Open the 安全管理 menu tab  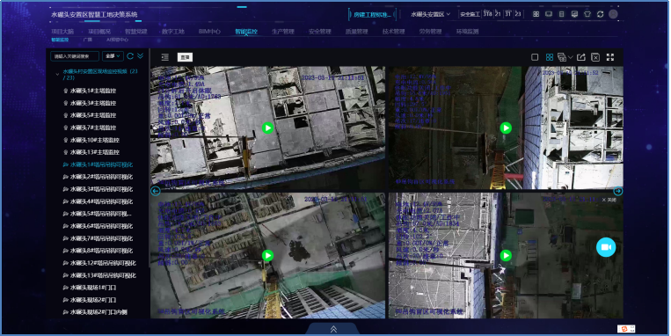319,32
